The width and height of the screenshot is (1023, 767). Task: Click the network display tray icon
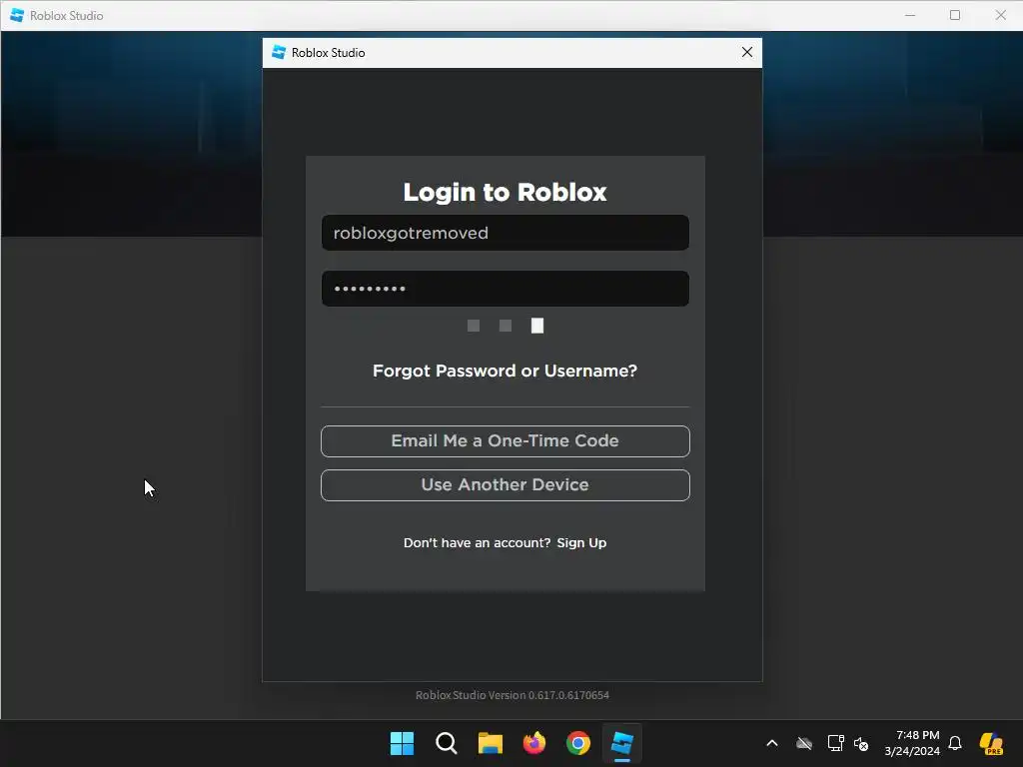835,743
